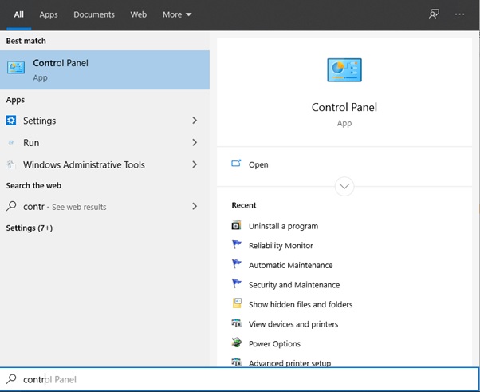Click the Settings gear icon

[x=11, y=121]
